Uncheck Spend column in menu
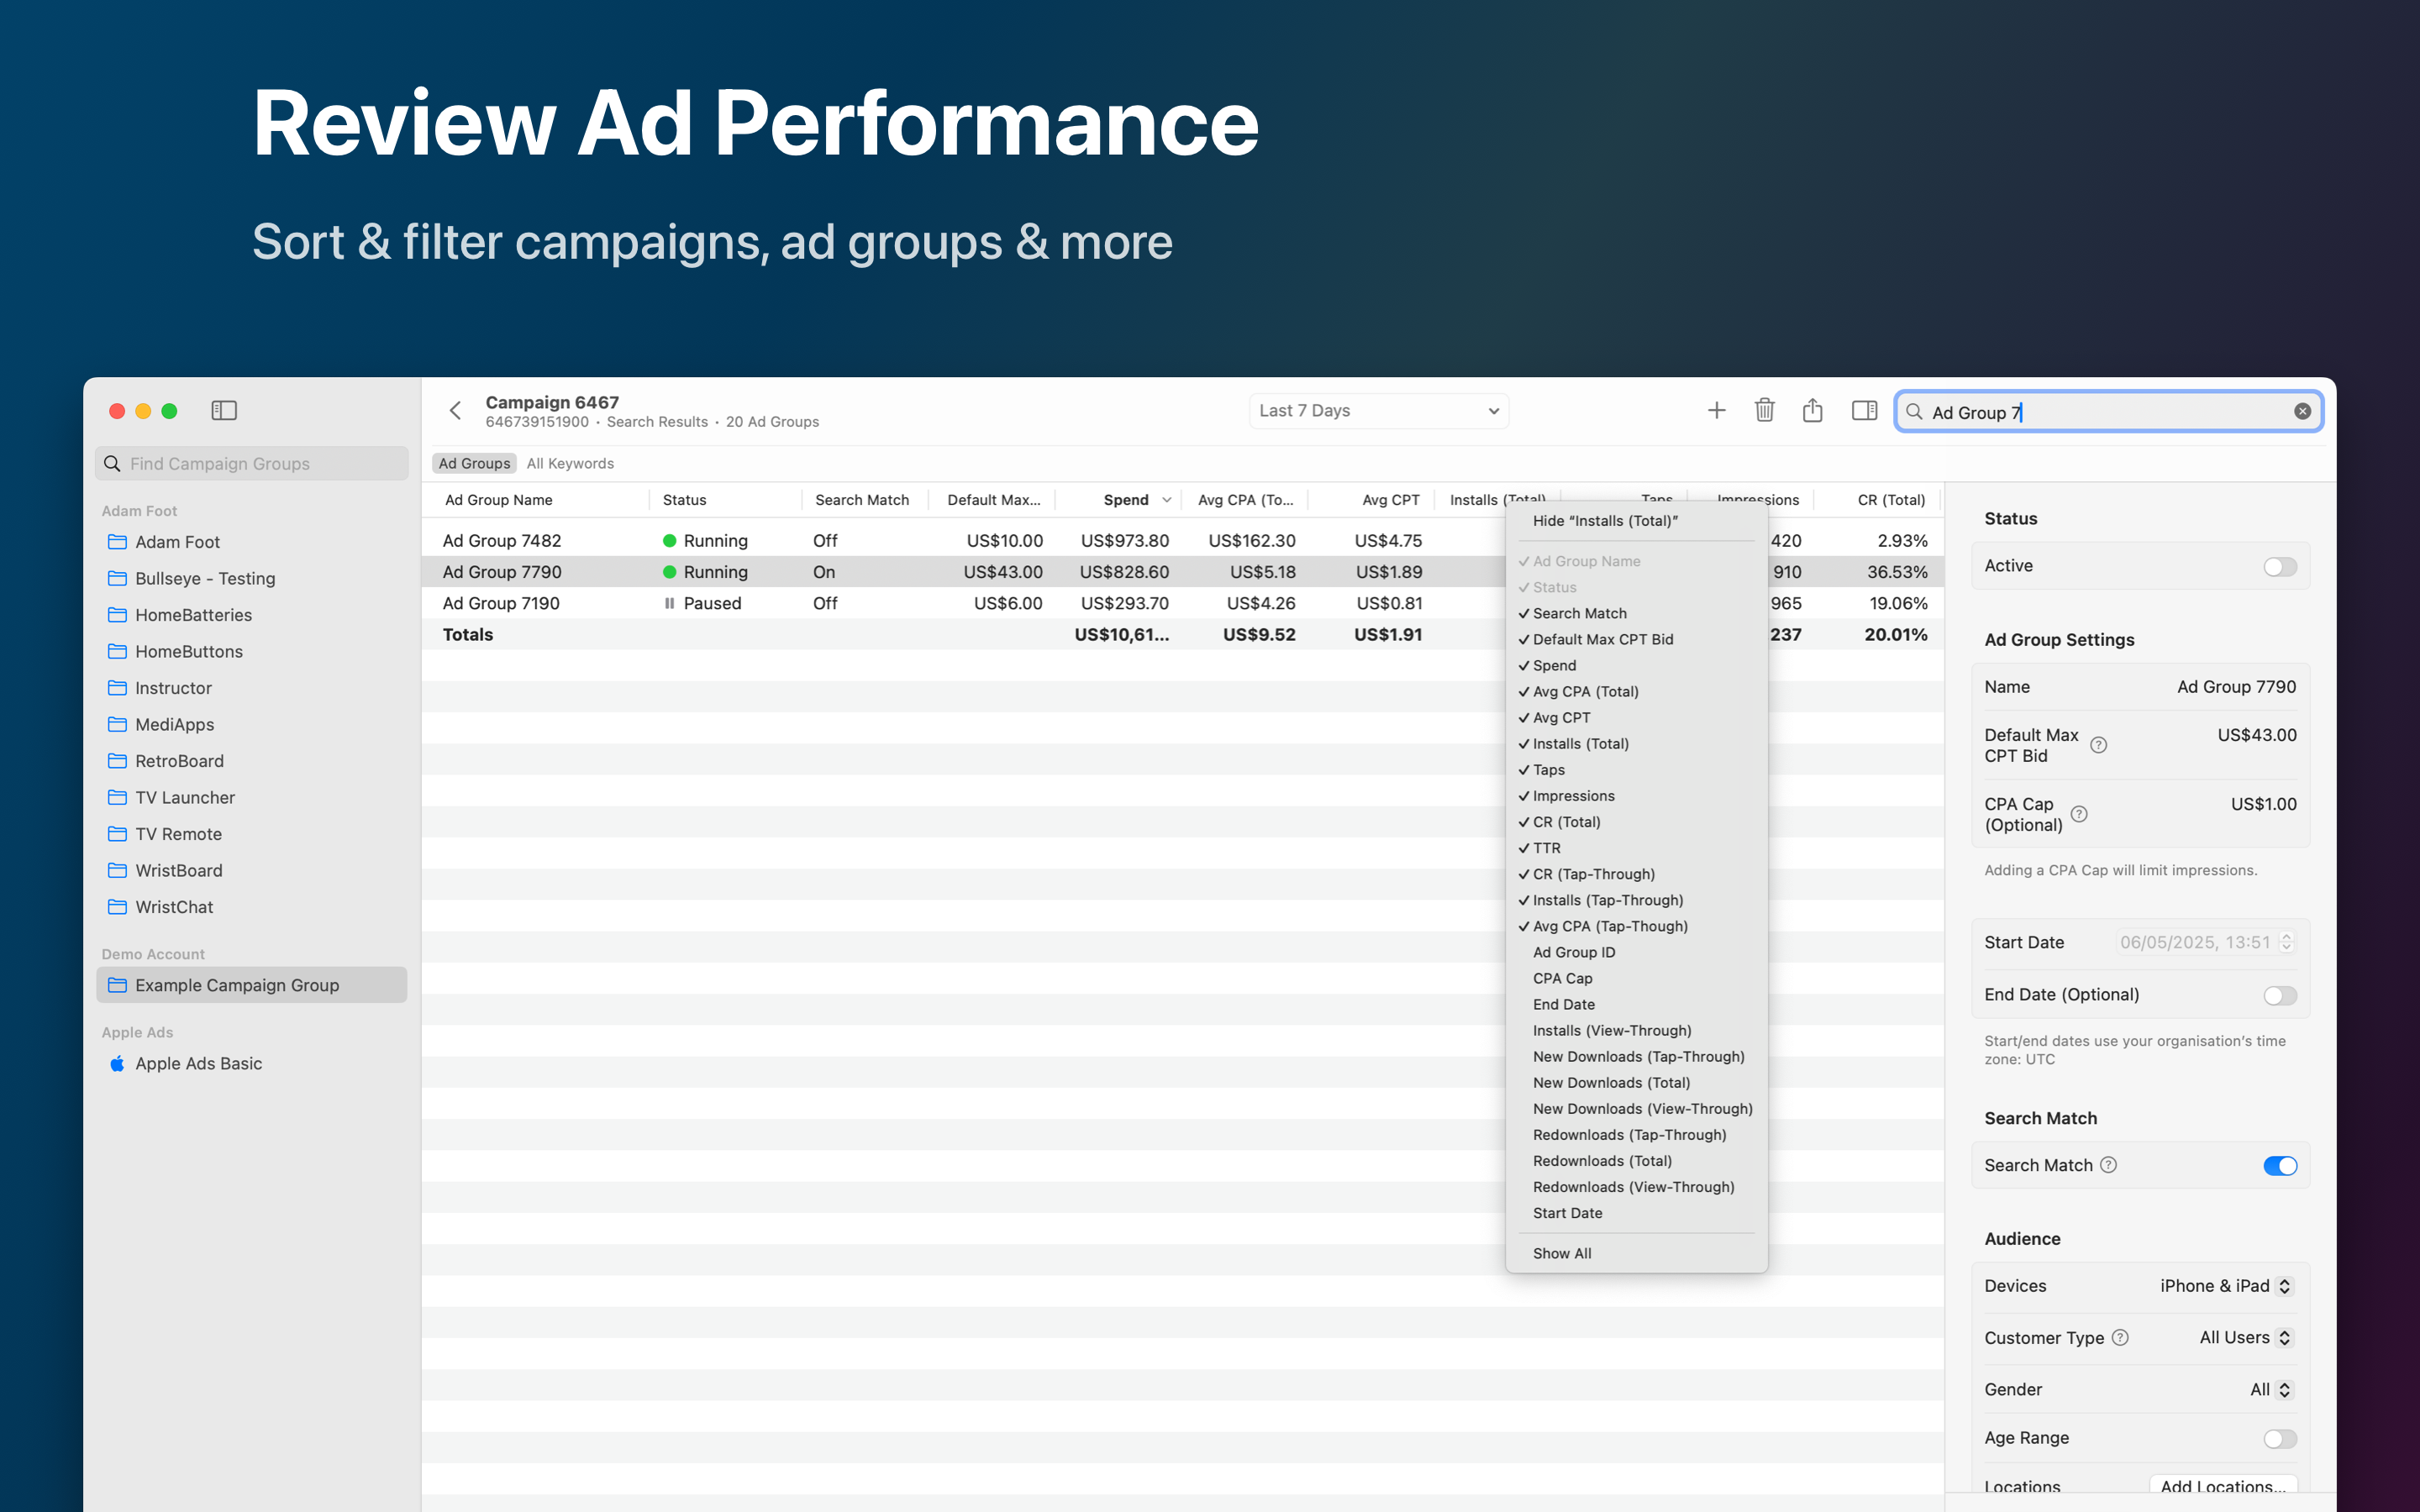Screen dimensions: 2420x1512 (1636, 665)
